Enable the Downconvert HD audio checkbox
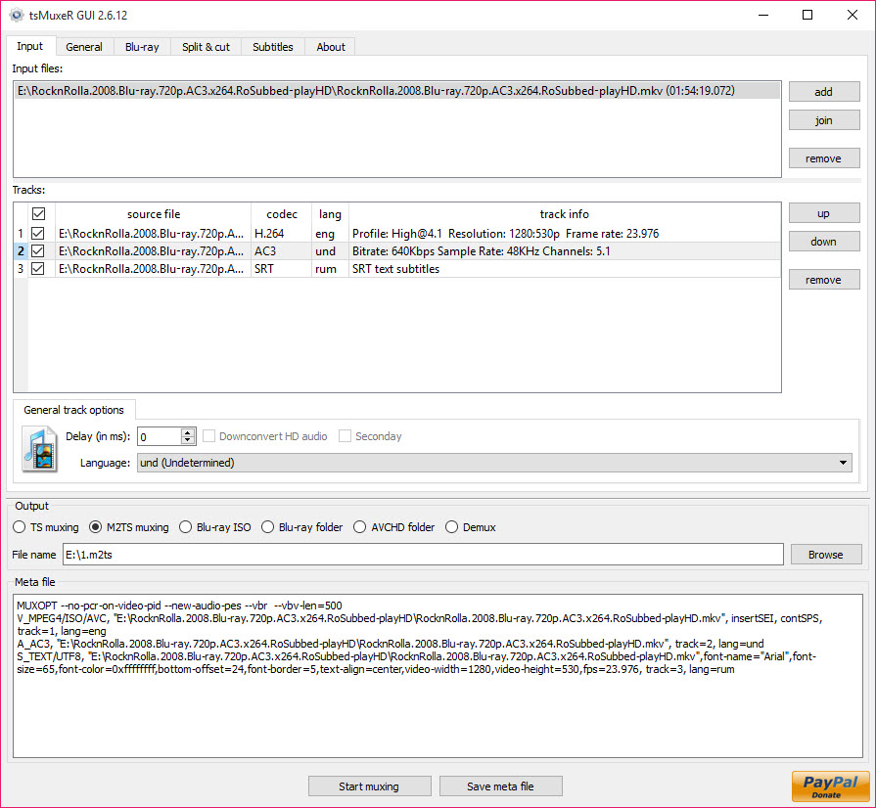Screen dimensions: 876x808 tap(208, 436)
